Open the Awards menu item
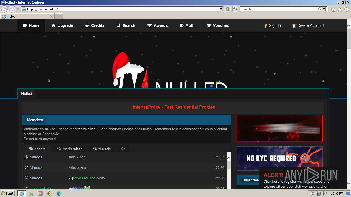 [x=157, y=25]
